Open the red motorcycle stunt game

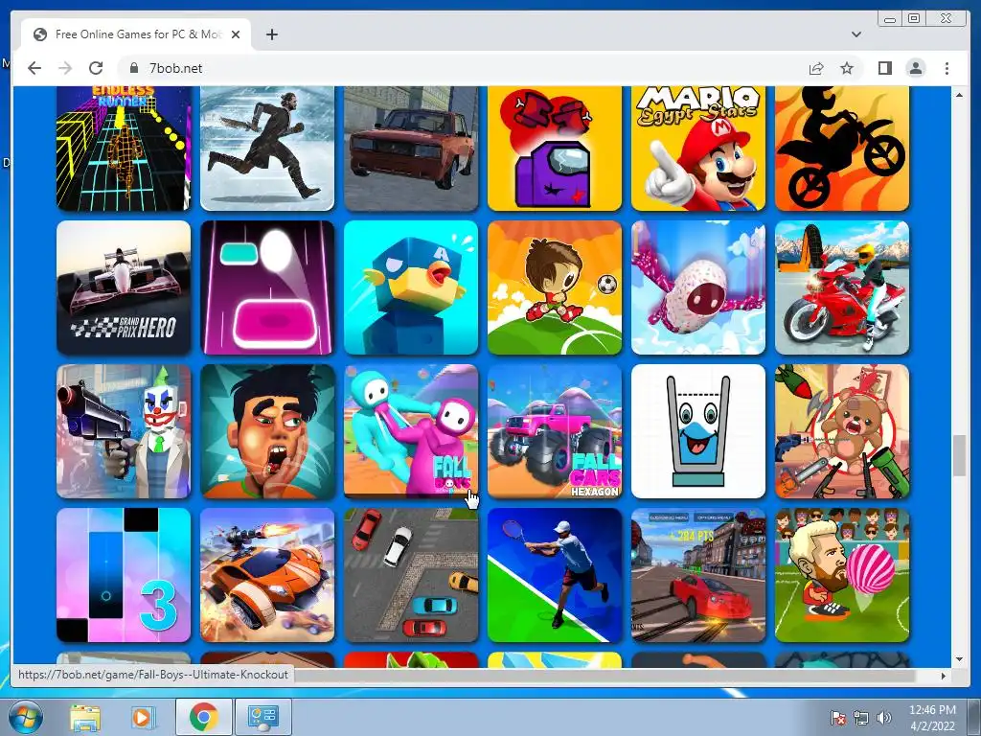tap(842, 287)
